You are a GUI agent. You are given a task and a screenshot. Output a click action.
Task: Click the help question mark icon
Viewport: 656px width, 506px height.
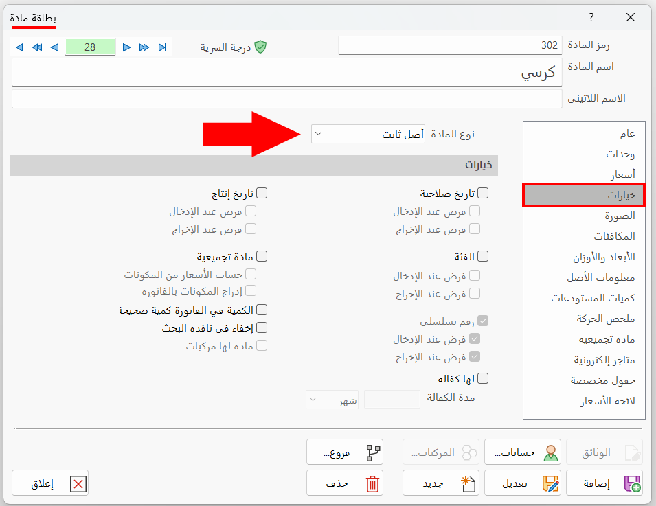click(591, 17)
